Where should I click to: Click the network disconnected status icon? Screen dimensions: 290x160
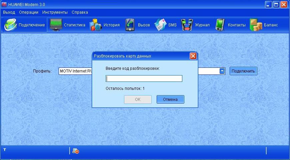[x=76, y=151]
